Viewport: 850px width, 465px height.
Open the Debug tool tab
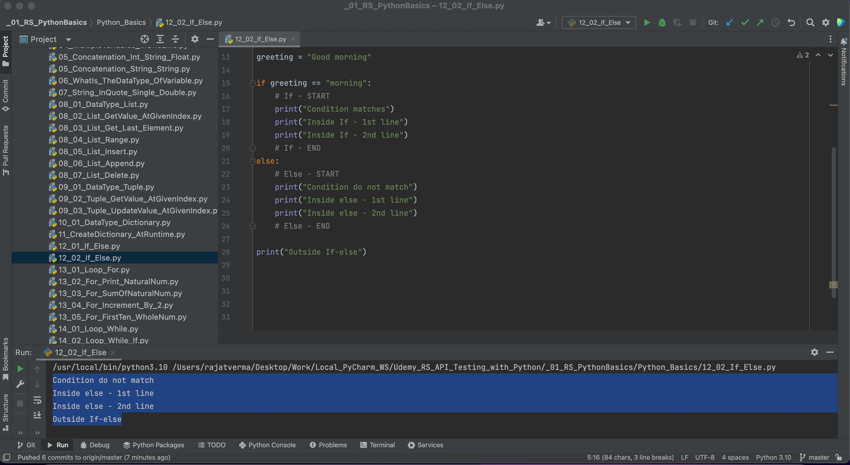pos(95,445)
